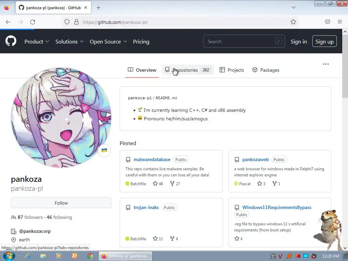Click the 12:20 PM system clock
The image size is (348, 261).
pos(331,256)
